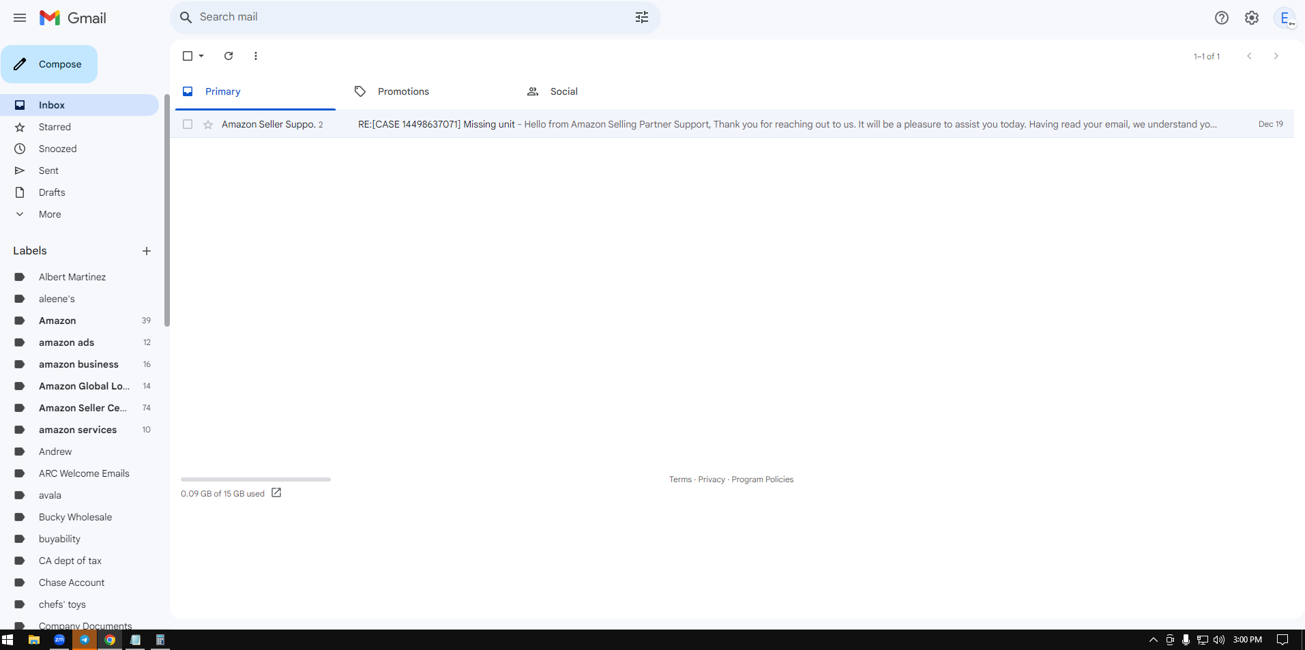
Task: Open the Google account avatar
Action: pyautogui.click(x=1285, y=18)
